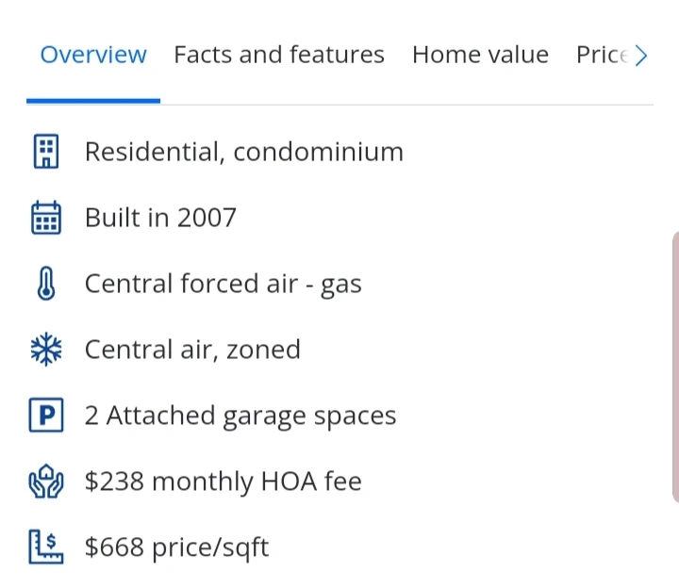Viewport: 679px width, 588px height.
Task: Click the calendar icon beside Built in 2007
Action: point(45,218)
